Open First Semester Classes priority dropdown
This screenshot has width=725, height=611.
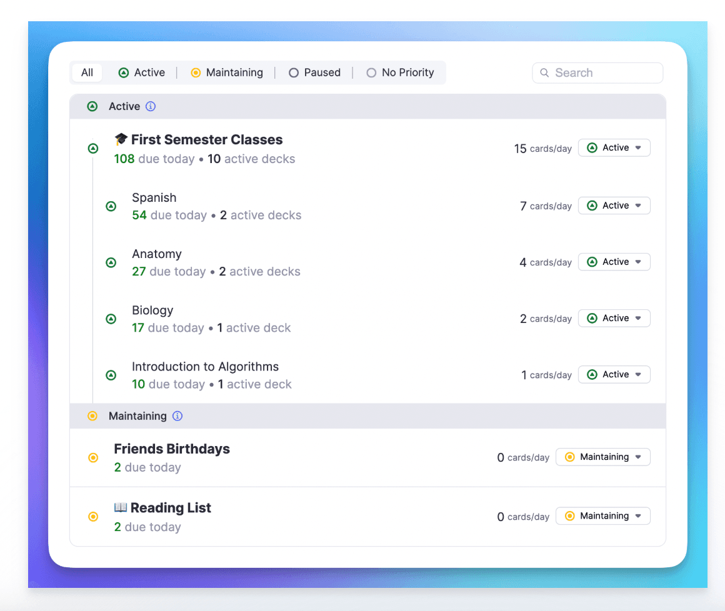tap(614, 148)
